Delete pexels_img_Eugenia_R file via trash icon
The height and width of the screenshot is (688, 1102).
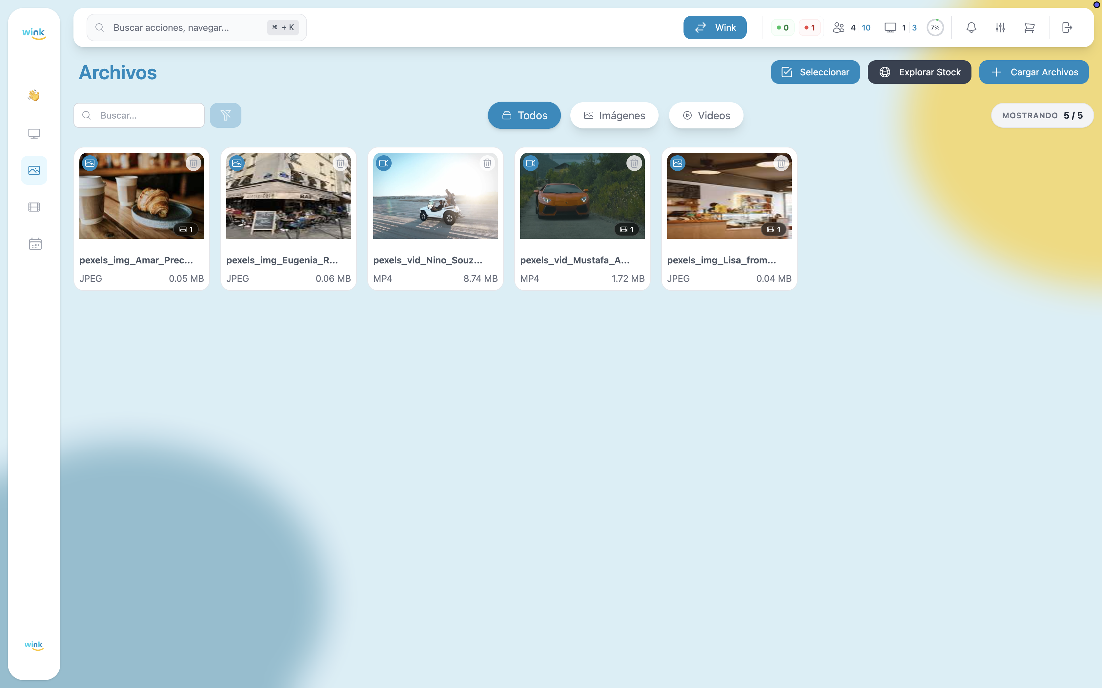[341, 163]
